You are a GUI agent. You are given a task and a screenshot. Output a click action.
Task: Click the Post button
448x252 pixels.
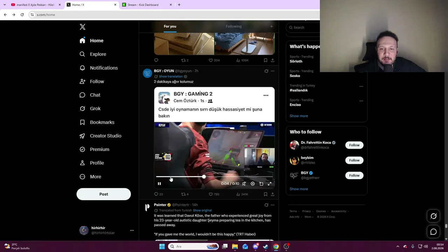click(x=104, y=194)
